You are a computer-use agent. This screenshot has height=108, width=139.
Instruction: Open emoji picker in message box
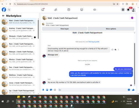pyautogui.click(x=129, y=90)
